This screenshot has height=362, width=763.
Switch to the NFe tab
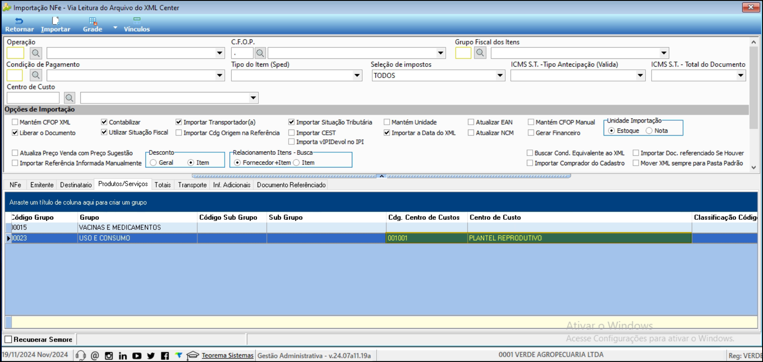pyautogui.click(x=15, y=185)
